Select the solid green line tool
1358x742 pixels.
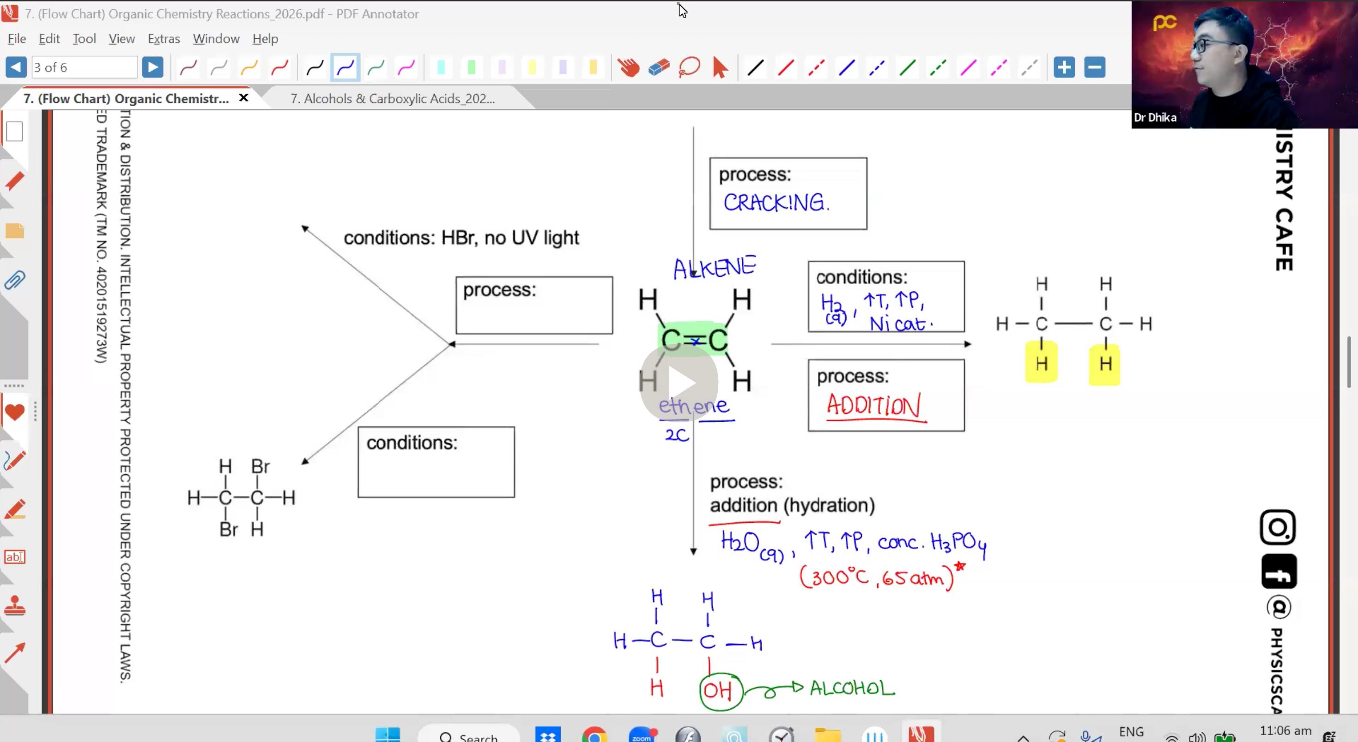point(907,67)
